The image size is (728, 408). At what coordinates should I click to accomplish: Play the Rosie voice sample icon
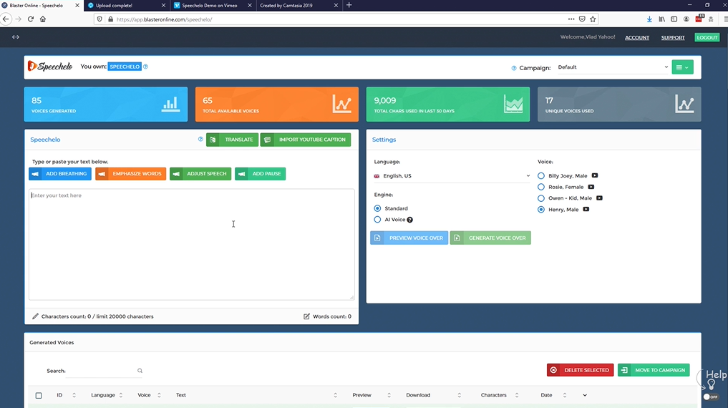[x=591, y=187]
